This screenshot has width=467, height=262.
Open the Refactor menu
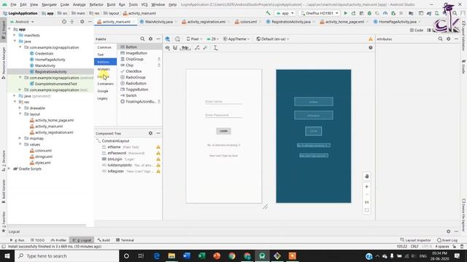pos(96,4)
